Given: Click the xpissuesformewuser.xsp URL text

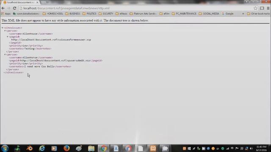Looking at the screenshot, I should click(51, 40).
